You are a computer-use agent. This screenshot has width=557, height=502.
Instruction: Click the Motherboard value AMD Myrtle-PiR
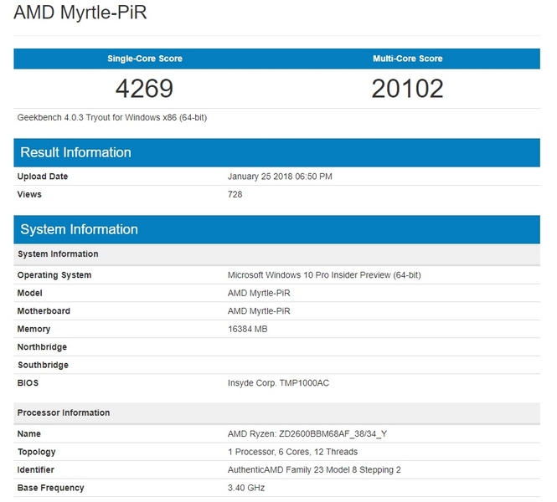[264, 311]
